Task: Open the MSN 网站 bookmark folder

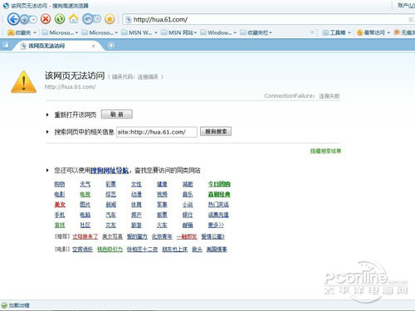Action: (178, 32)
